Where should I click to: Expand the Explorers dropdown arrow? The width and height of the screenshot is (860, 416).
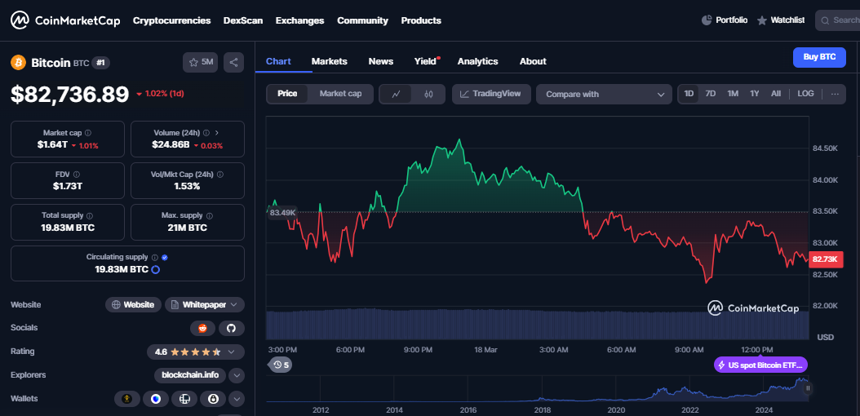[x=237, y=375]
